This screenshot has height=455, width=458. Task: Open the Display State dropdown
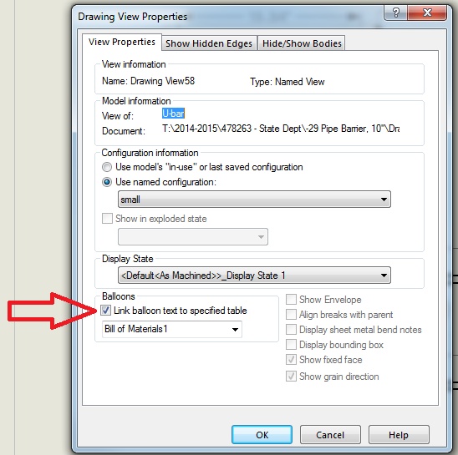pyautogui.click(x=254, y=275)
